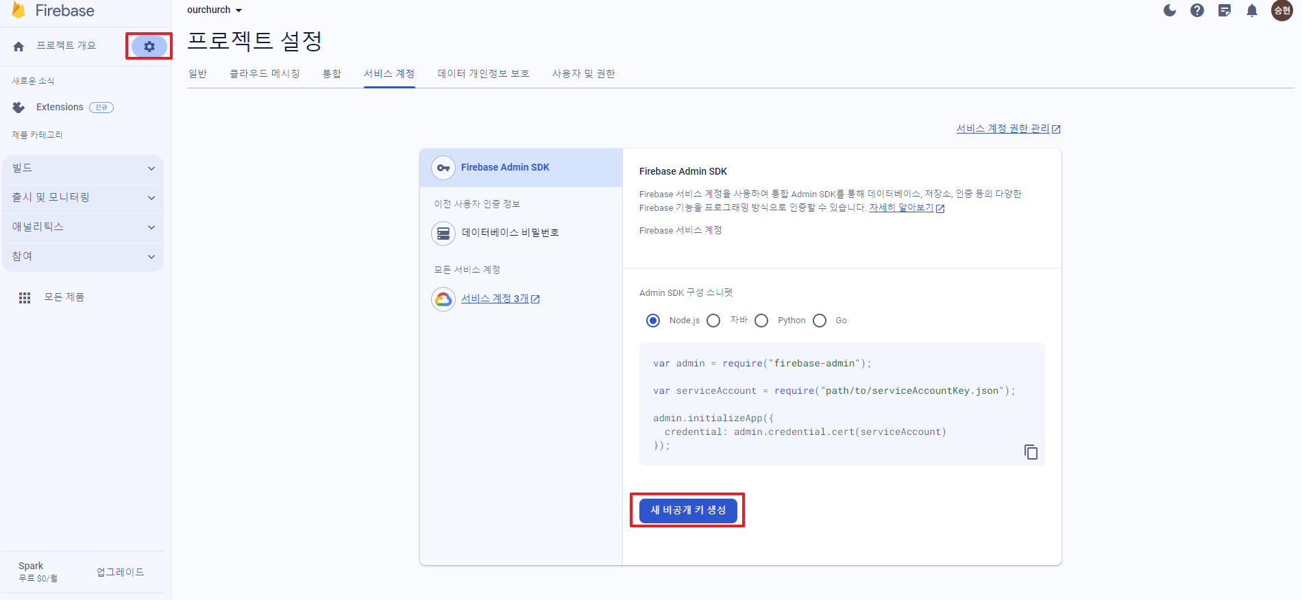Expand the 빌드 category
Image resolution: width=1302 pixels, height=600 pixels.
coord(83,168)
